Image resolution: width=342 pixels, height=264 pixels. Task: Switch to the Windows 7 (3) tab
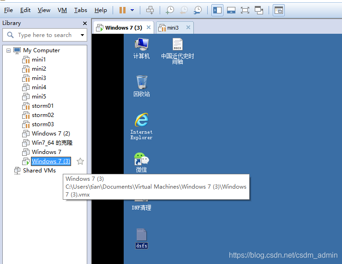[123, 28]
